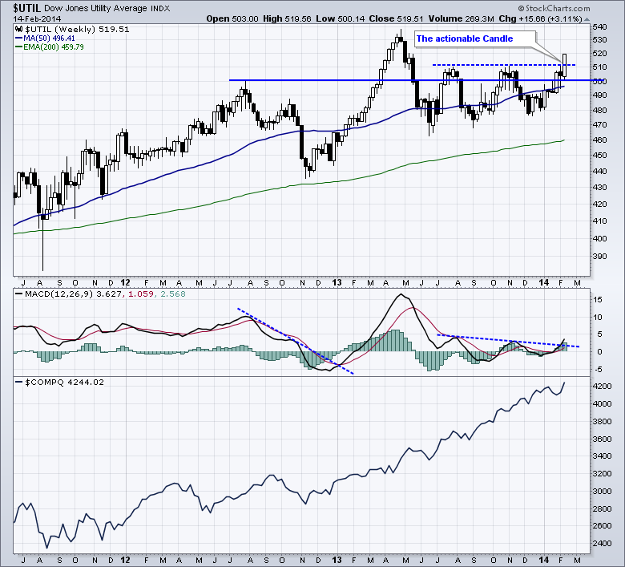Screen dimensions: 625x567
Task: Click the latest tall white candle near 520
Action: 564,65
